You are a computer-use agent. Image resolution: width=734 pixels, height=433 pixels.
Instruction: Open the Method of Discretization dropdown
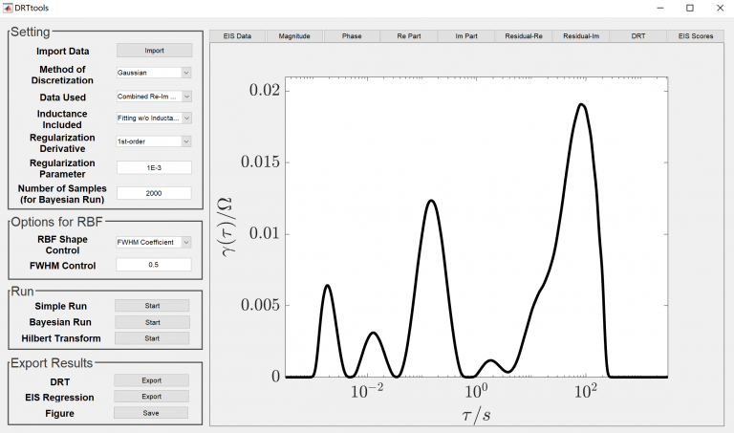154,73
